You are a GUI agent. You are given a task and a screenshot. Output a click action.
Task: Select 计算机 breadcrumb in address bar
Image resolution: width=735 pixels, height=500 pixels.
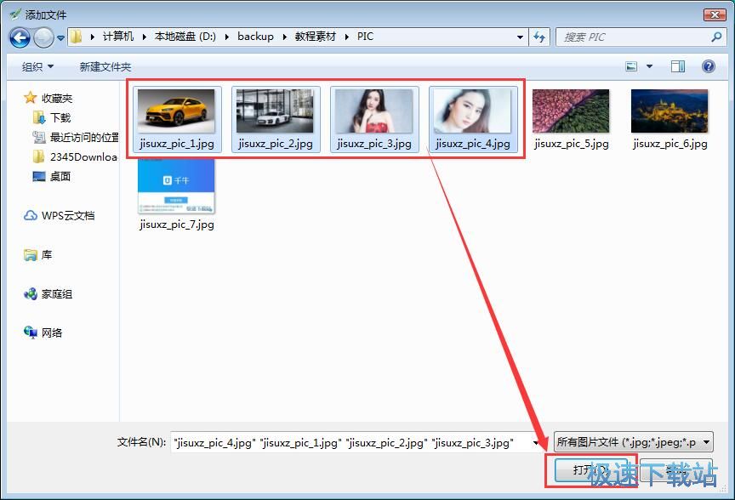(118, 37)
